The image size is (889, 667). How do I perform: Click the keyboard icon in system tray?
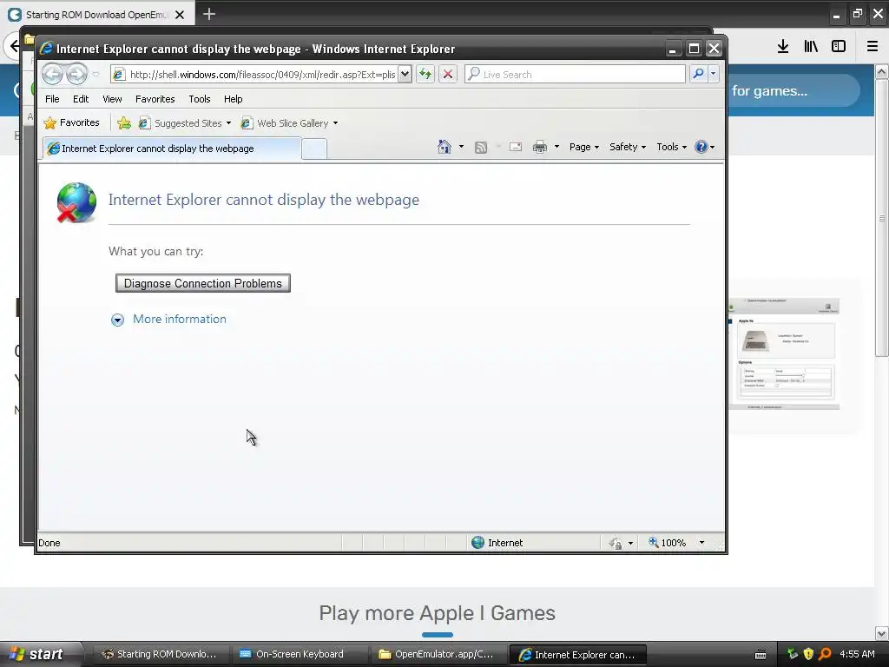tap(761, 655)
